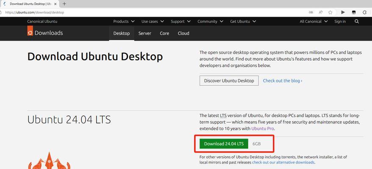Open the Tampermonkey extension icon

click(354, 12)
